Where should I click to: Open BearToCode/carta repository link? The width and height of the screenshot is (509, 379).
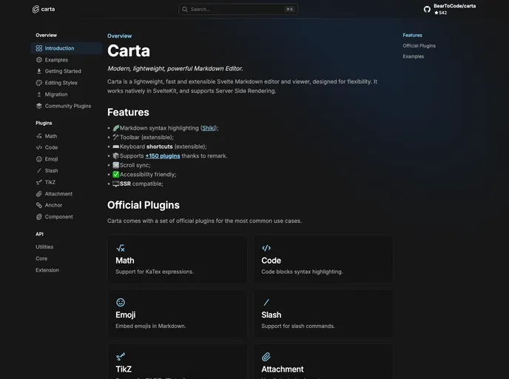pos(454,6)
